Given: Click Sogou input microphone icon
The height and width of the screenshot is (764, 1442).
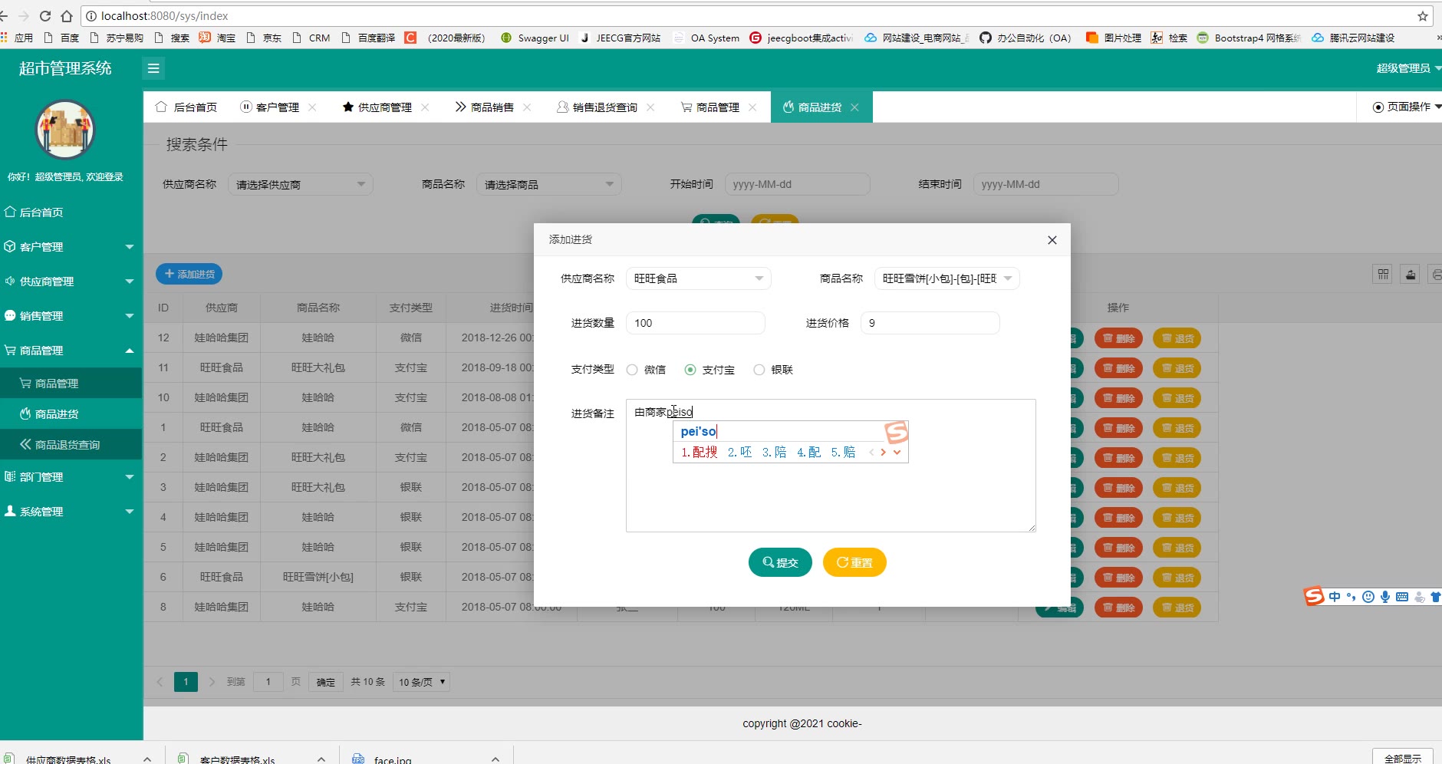Looking at the screenshot, I should coord(1385,597).
